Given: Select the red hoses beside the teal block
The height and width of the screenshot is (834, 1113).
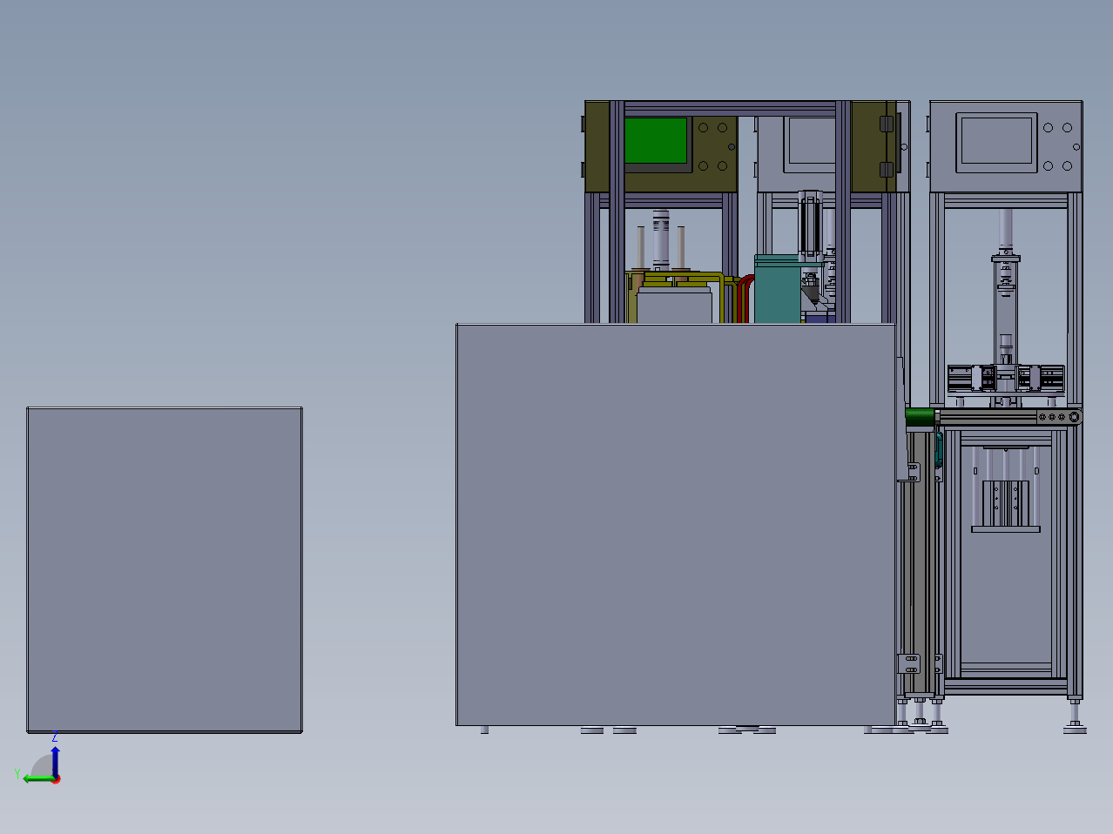Looking at the screenshot, I should click(745, 299).
